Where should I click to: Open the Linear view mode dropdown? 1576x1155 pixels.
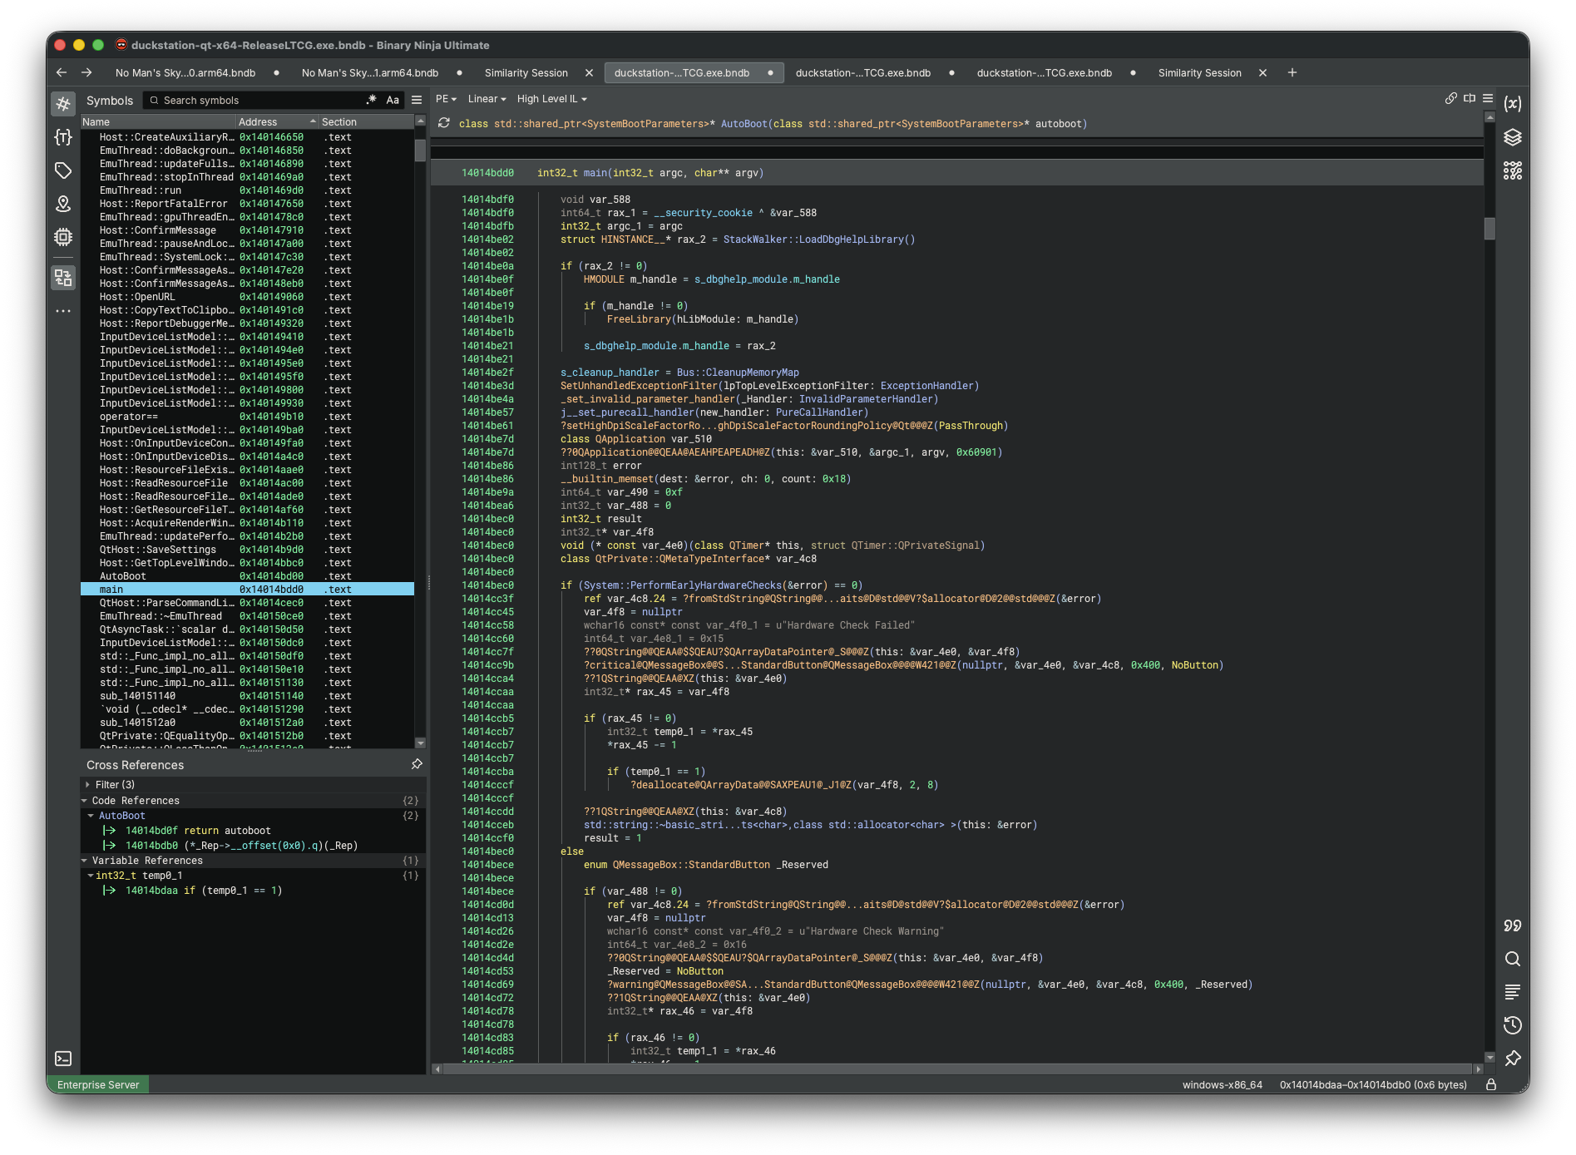pos(487,98)
